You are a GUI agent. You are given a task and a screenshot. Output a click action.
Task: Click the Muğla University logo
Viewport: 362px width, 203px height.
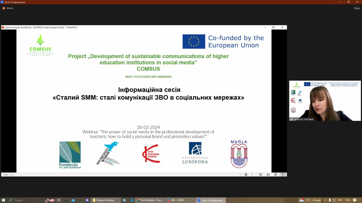pyautogui.click(x=239, y=154)
